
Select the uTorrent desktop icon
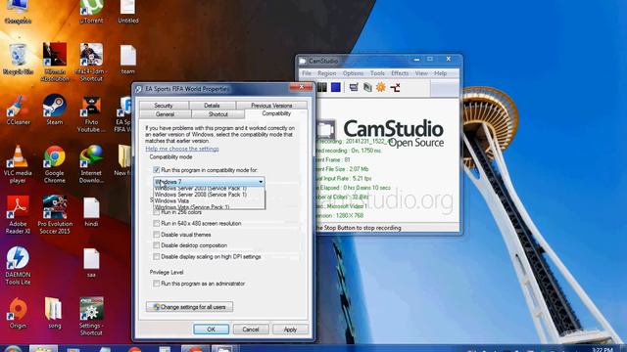(x=91, y=12)
